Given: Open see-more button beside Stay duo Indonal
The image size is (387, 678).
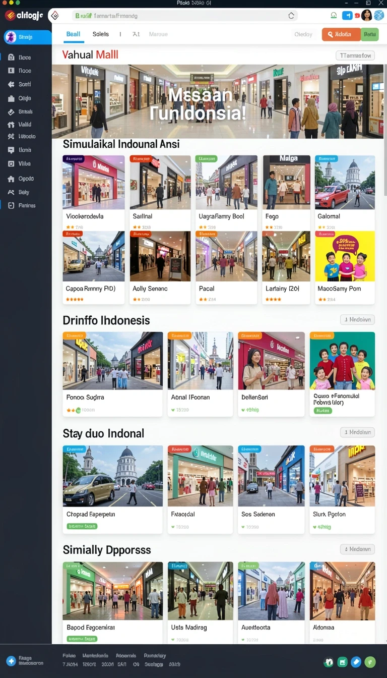Looking at the screenshot, I should pyautogui.click(x=357, y=432).
